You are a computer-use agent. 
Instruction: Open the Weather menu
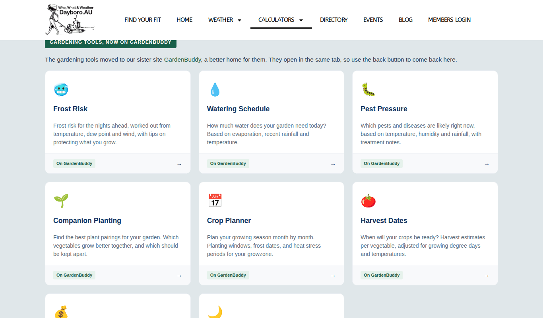[x=221, y=19]
